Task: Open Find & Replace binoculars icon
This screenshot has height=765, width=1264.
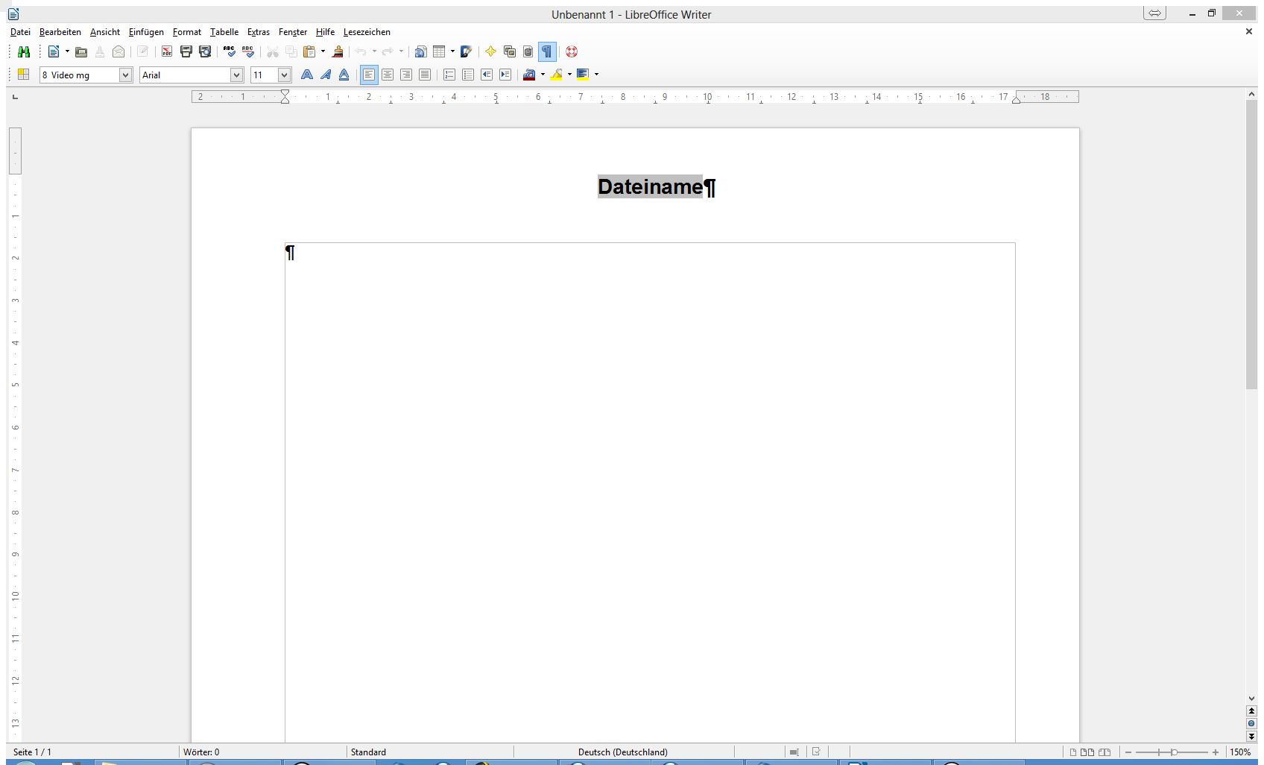Action: coord(24,51)
